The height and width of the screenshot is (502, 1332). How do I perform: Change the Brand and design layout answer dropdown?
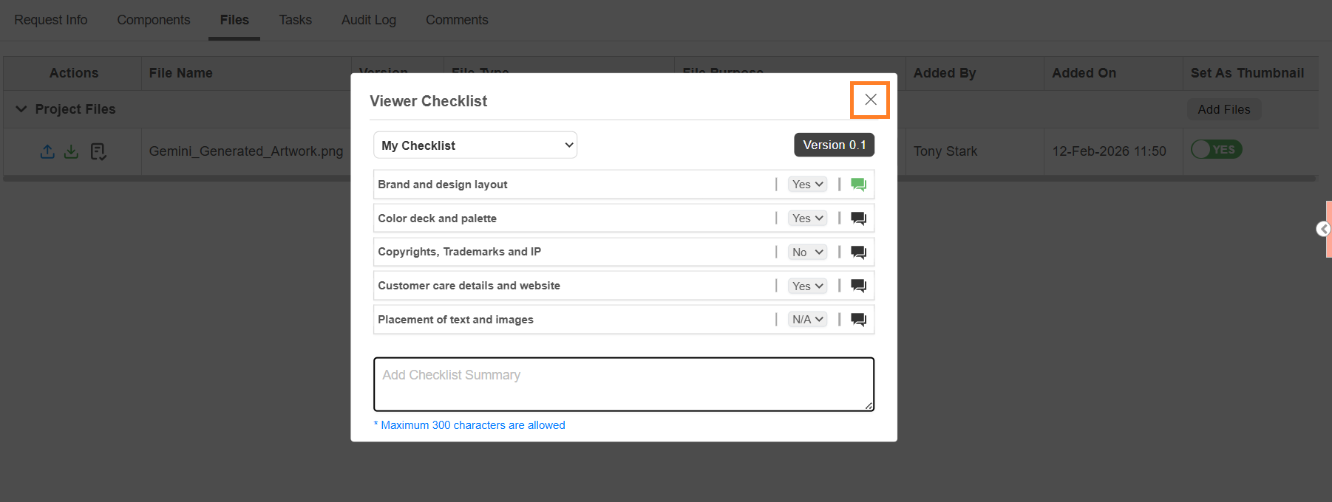click(807, 185)
